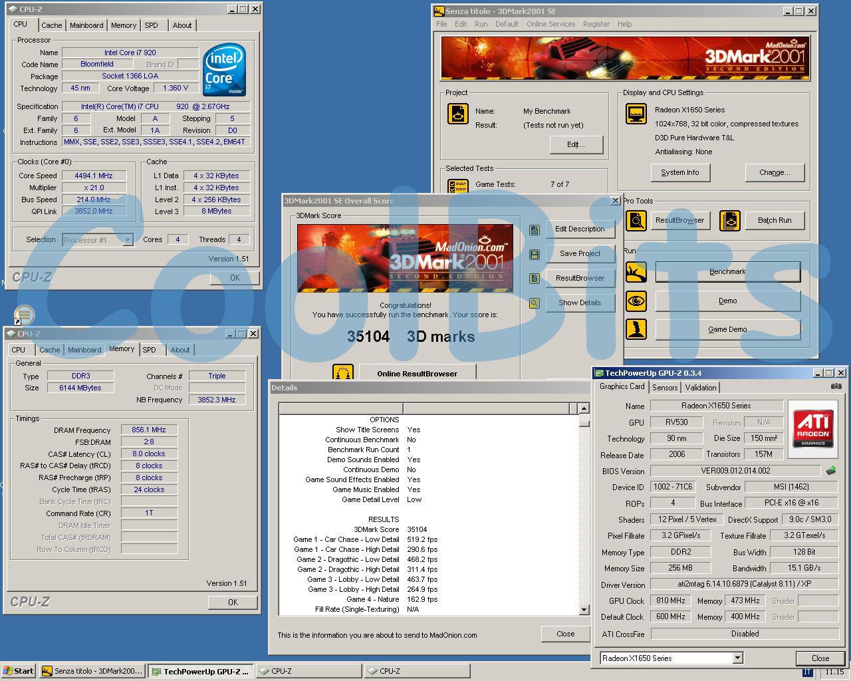851x681 pixels.
Task: Open the File menu in 3DMark2001
Action: (x=441, y=24)
